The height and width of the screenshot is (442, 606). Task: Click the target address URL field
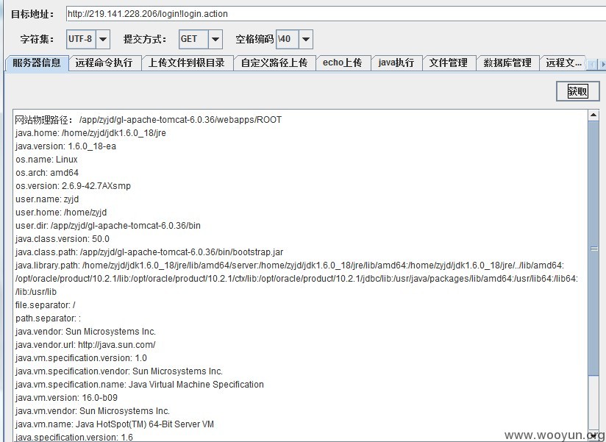point(336,14)
